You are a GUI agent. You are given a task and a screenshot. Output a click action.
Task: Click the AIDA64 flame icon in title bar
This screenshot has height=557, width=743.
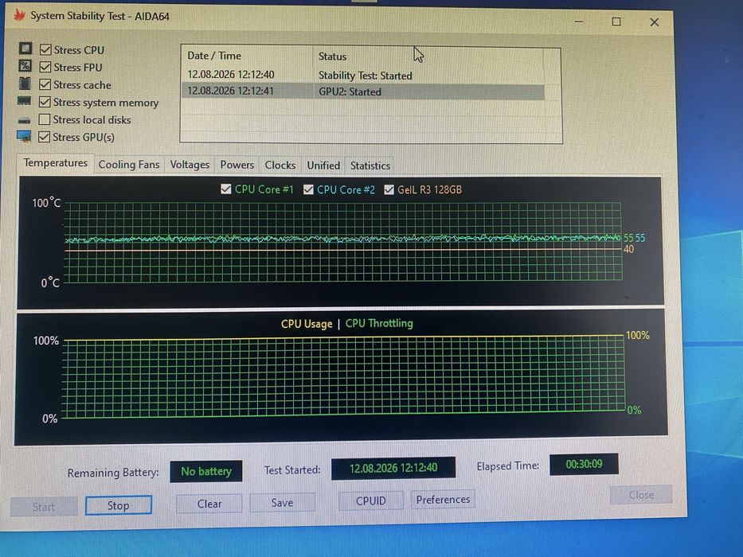[19, 15]
